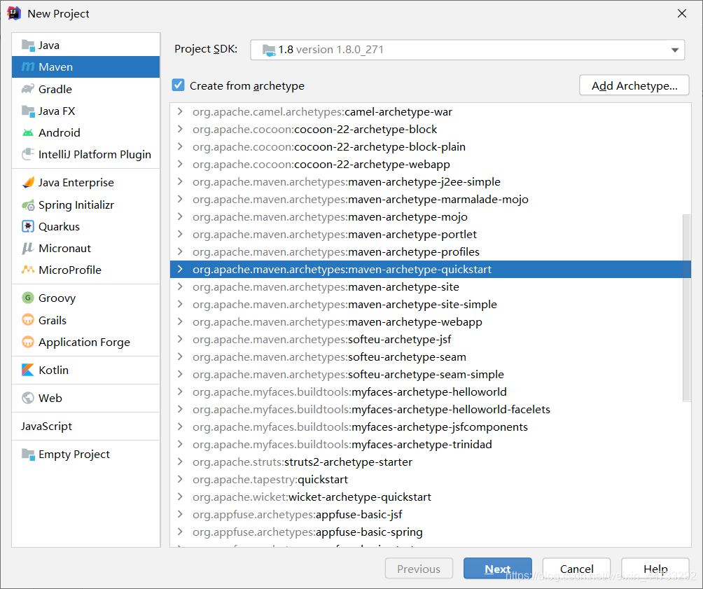This screenshot has height=589, width=703.
Task: Expand wicket-archetype-quickstart node
Action: click(180, 496)
